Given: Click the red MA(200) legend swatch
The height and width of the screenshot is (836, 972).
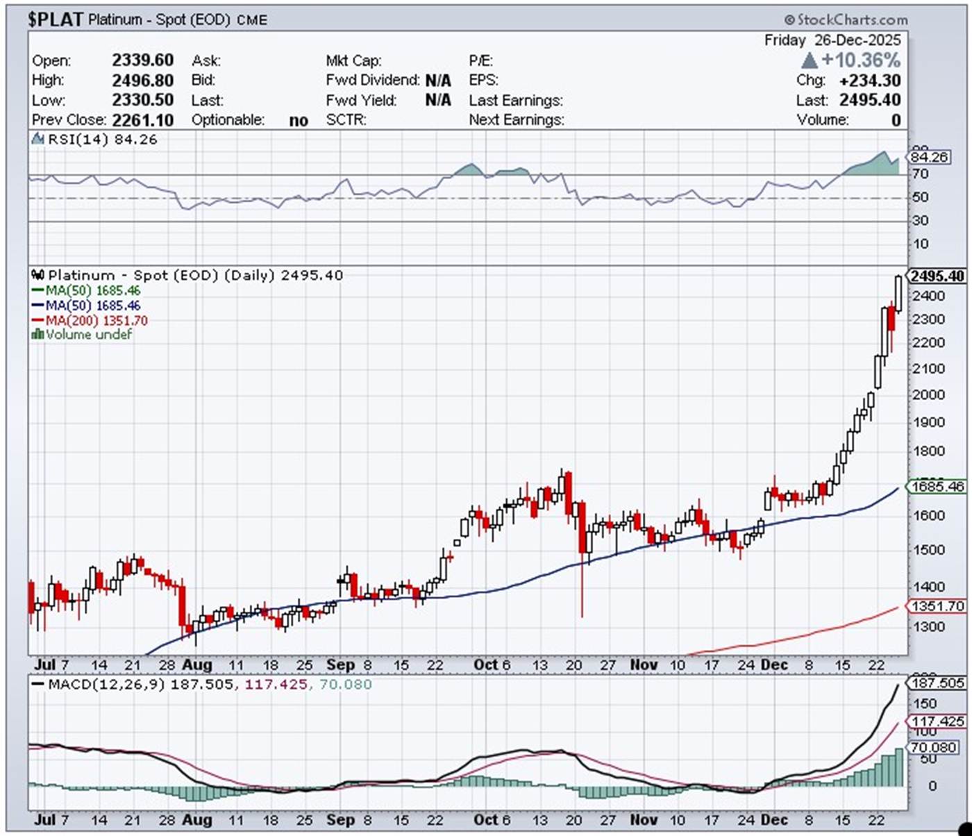Looking at the screenshot, I should pos(38,321).
